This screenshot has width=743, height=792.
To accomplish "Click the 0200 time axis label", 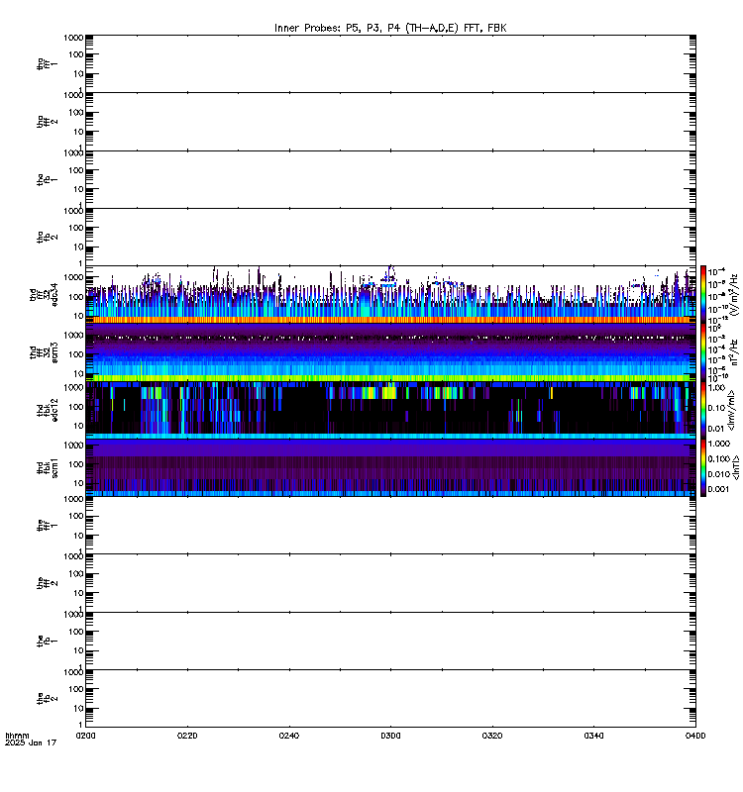I will tap(85, 736).
